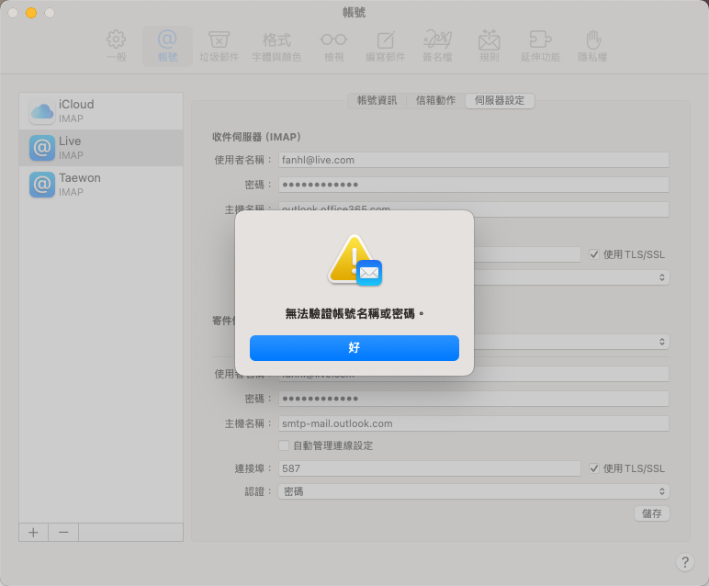Screen dimensions: 709x586
Task: Select the iCloud account in sidebar
Action: (101, 111)
